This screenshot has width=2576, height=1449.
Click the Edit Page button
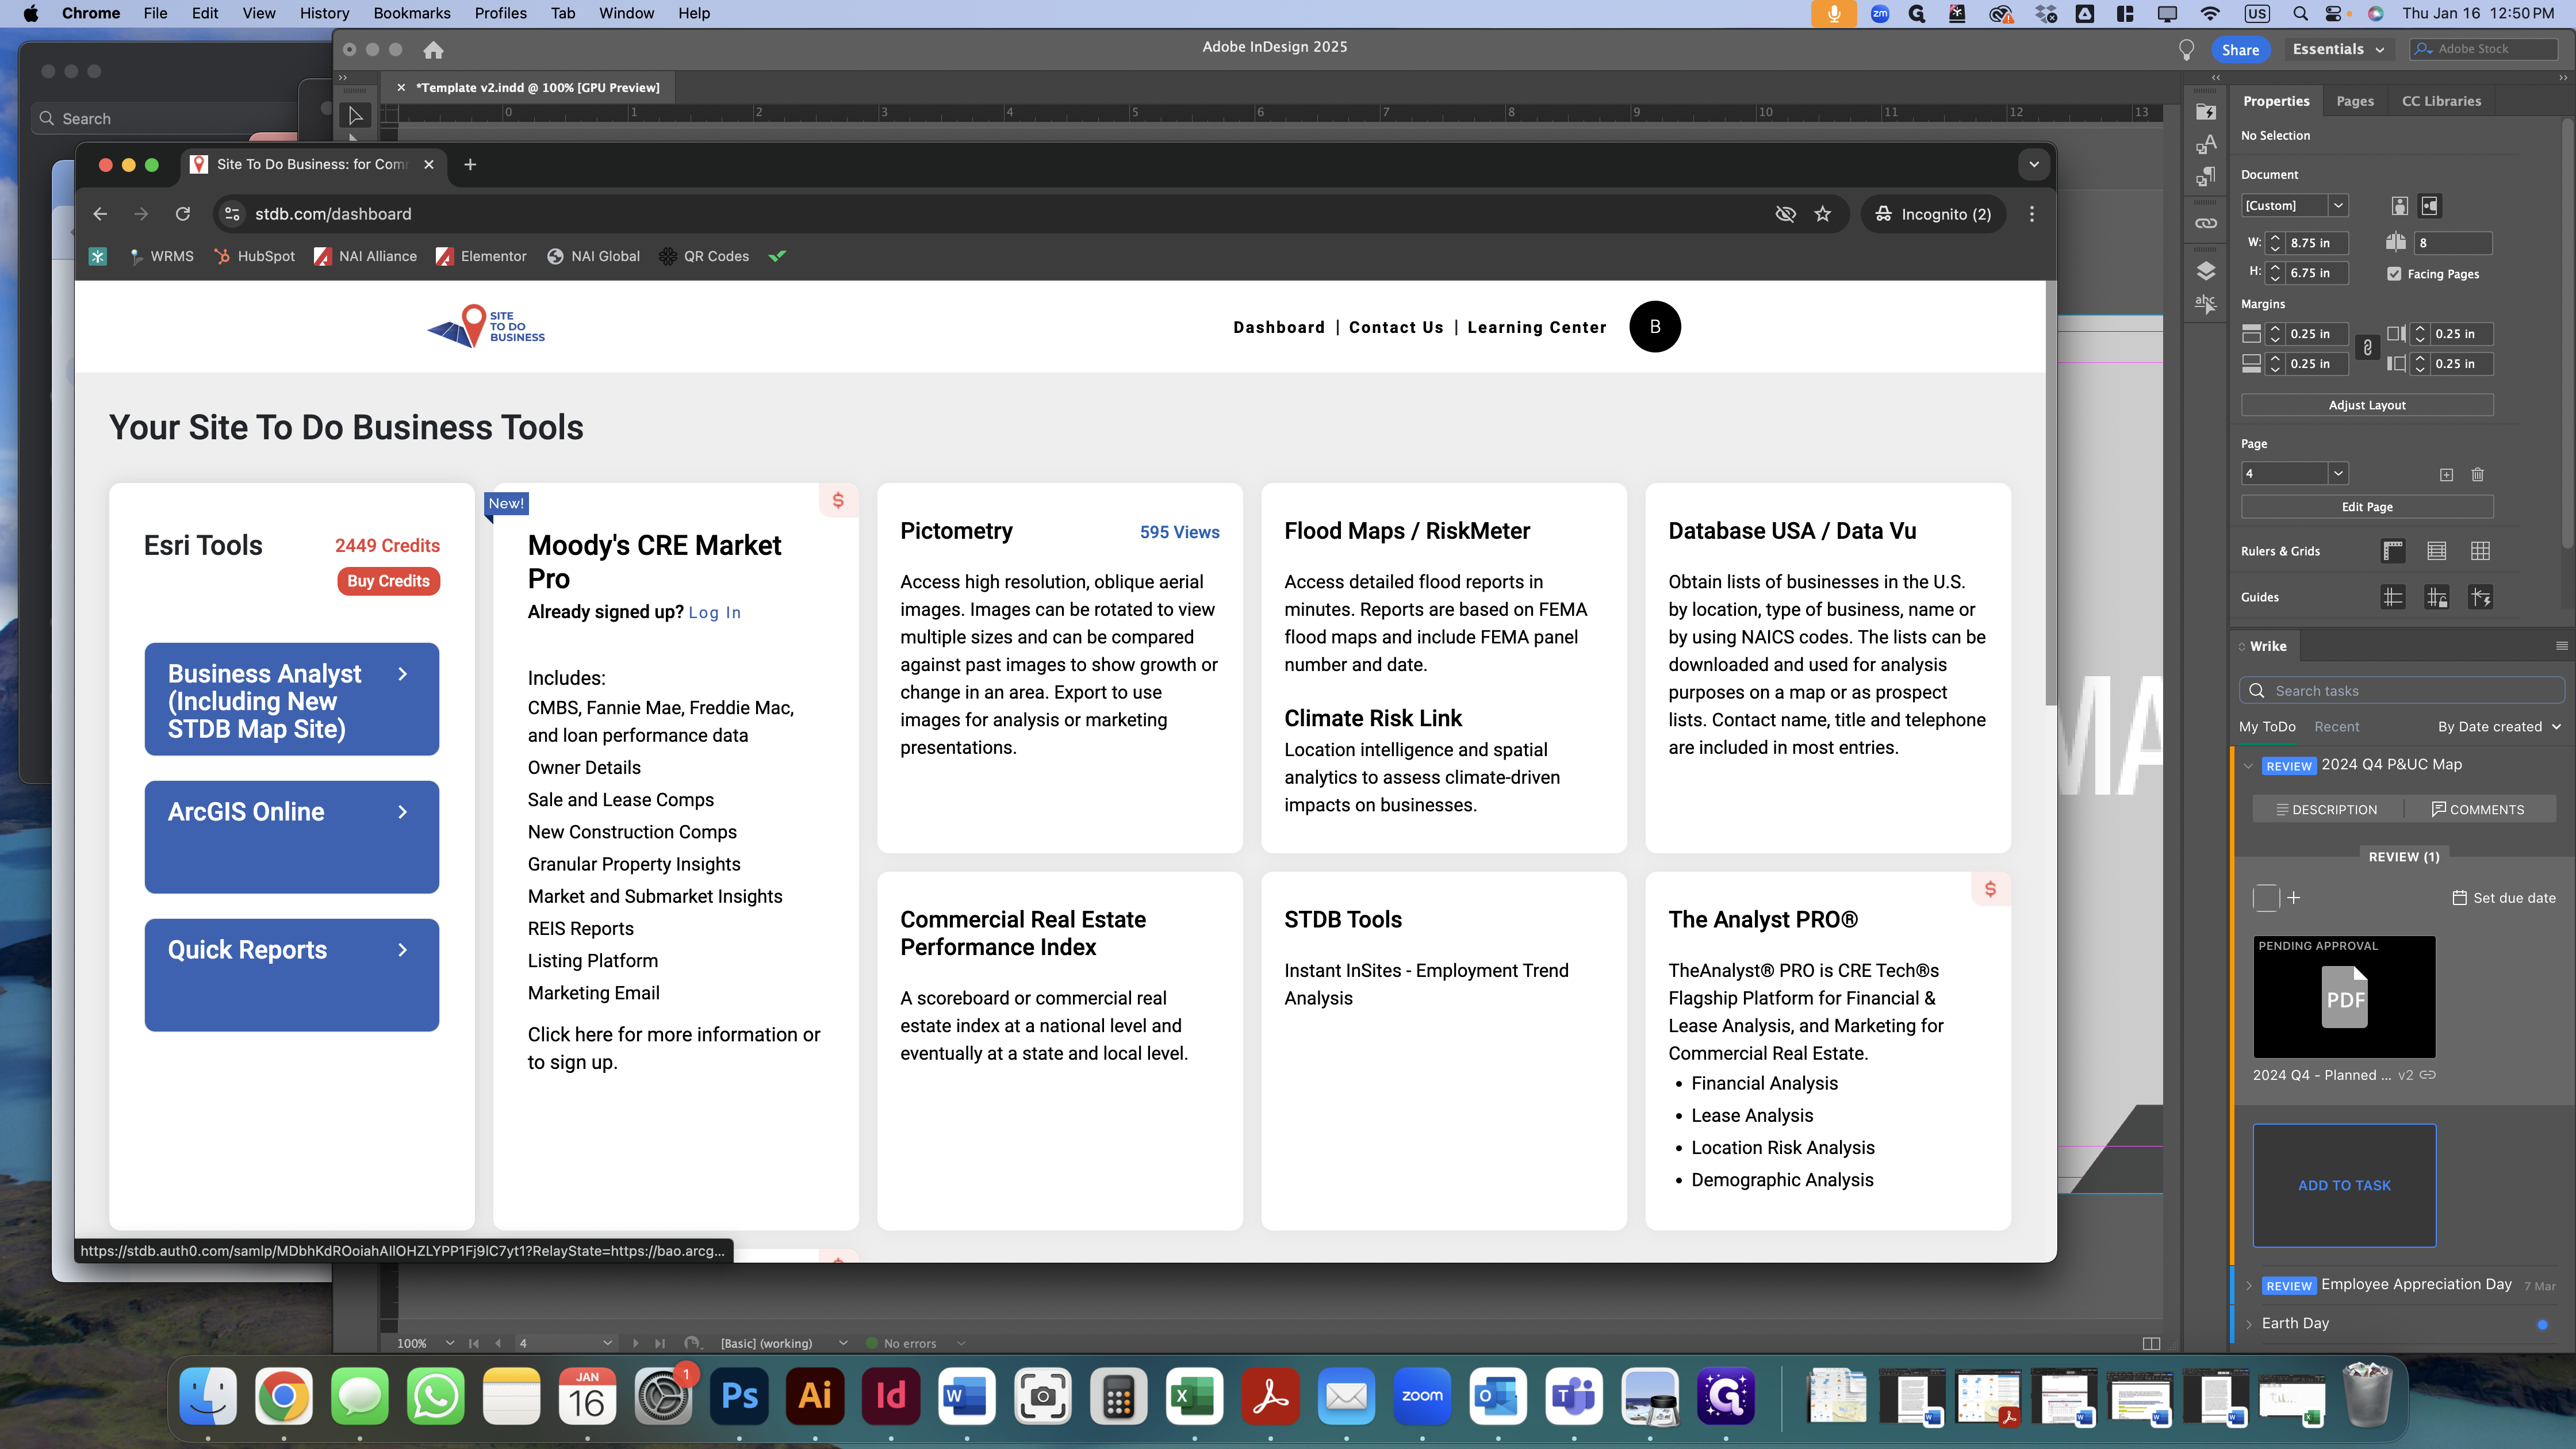2367,507
